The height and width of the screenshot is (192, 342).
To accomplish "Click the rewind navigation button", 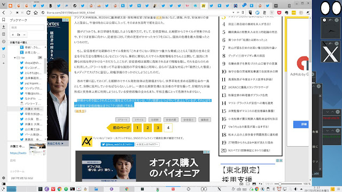I will click(x=17, y=13).
